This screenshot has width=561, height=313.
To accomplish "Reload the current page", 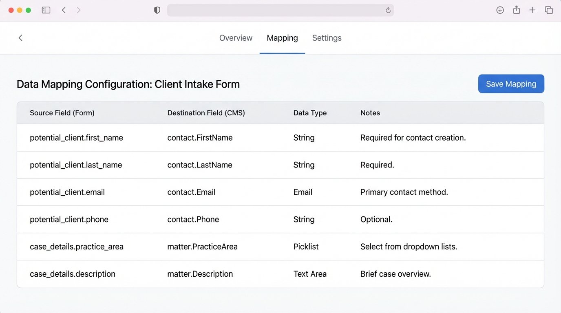I will [388, 10].
